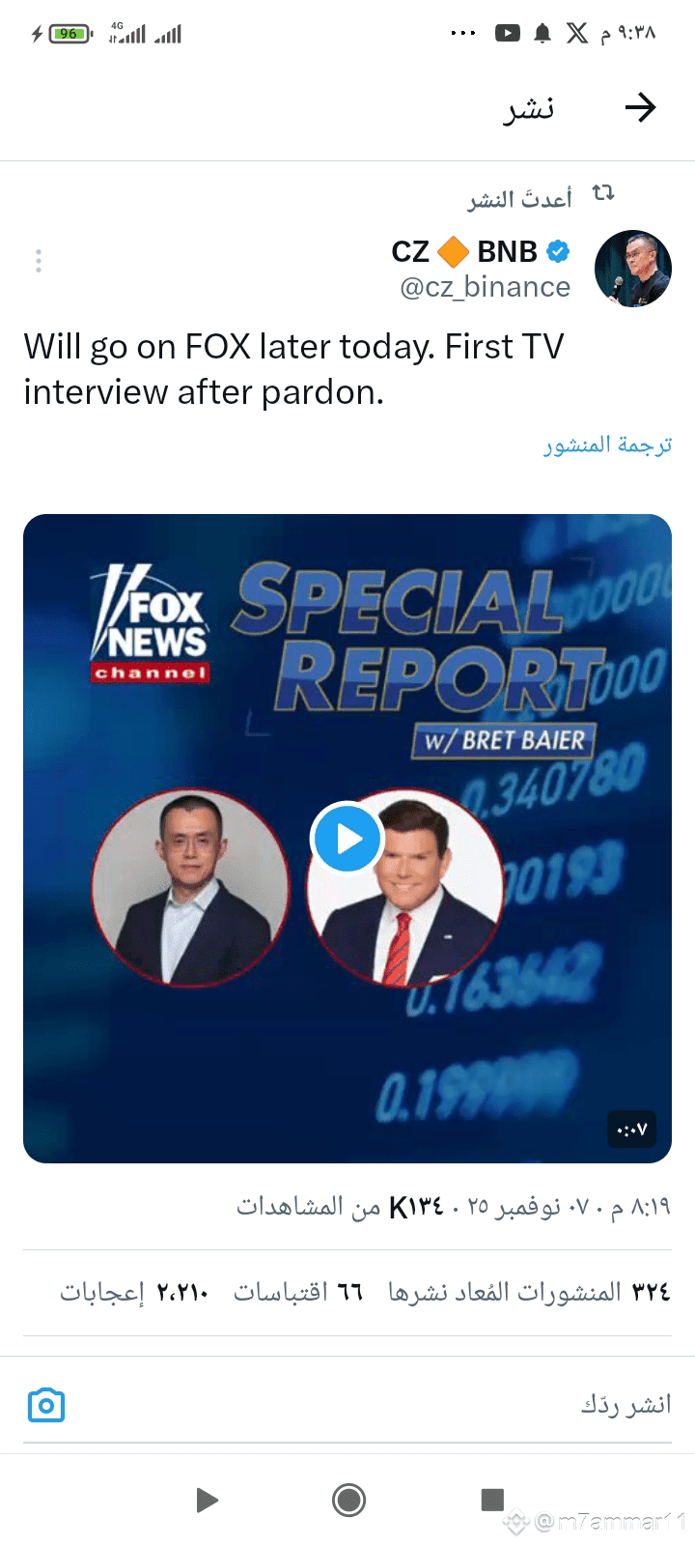Tap the back arrow in the header
The image size is (695, 1546).
[640, 108]
